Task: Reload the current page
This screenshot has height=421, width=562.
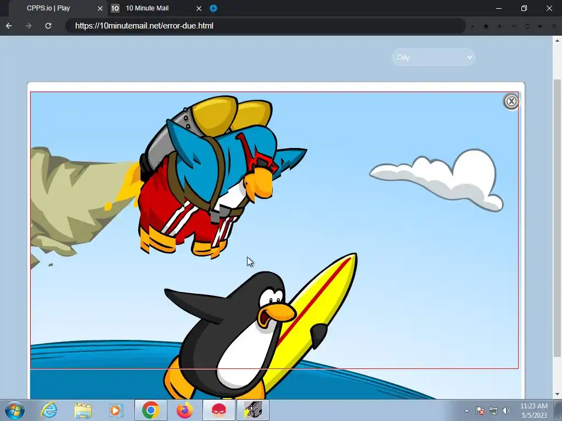Action: pos(48,26)
